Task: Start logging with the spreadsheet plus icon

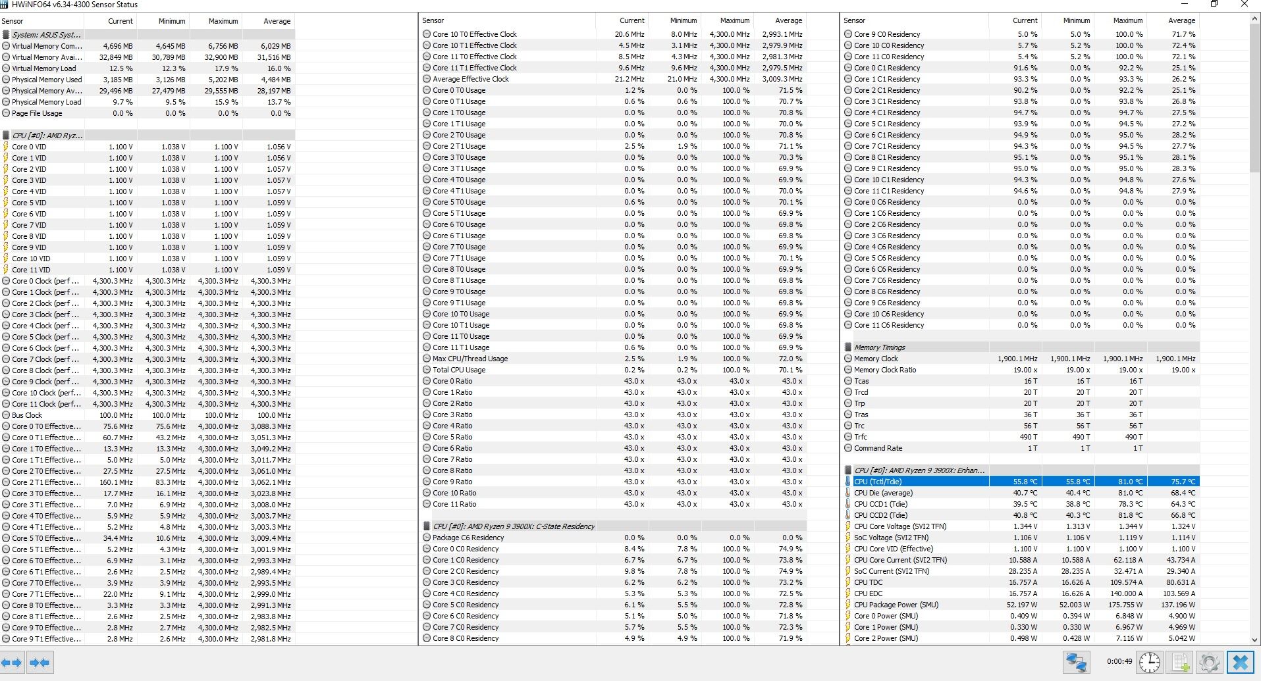Action: [x=1180, y=663]
